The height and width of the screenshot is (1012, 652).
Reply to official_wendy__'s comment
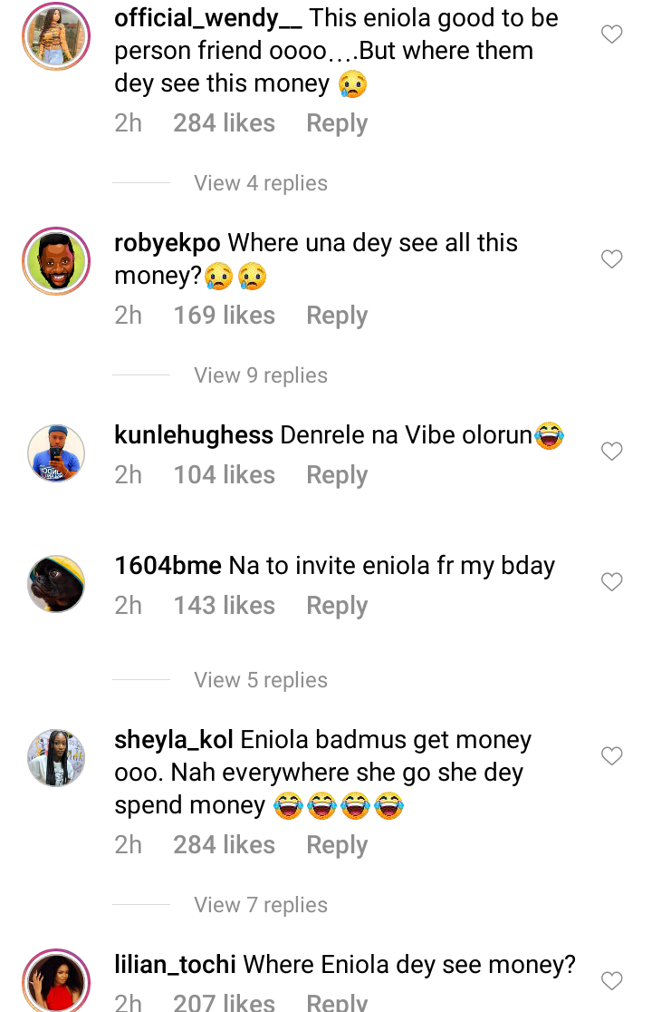336,123
